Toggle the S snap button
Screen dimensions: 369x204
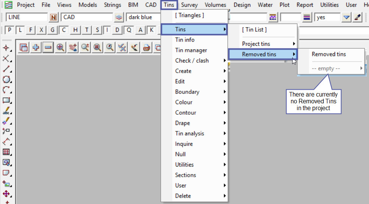97,30
